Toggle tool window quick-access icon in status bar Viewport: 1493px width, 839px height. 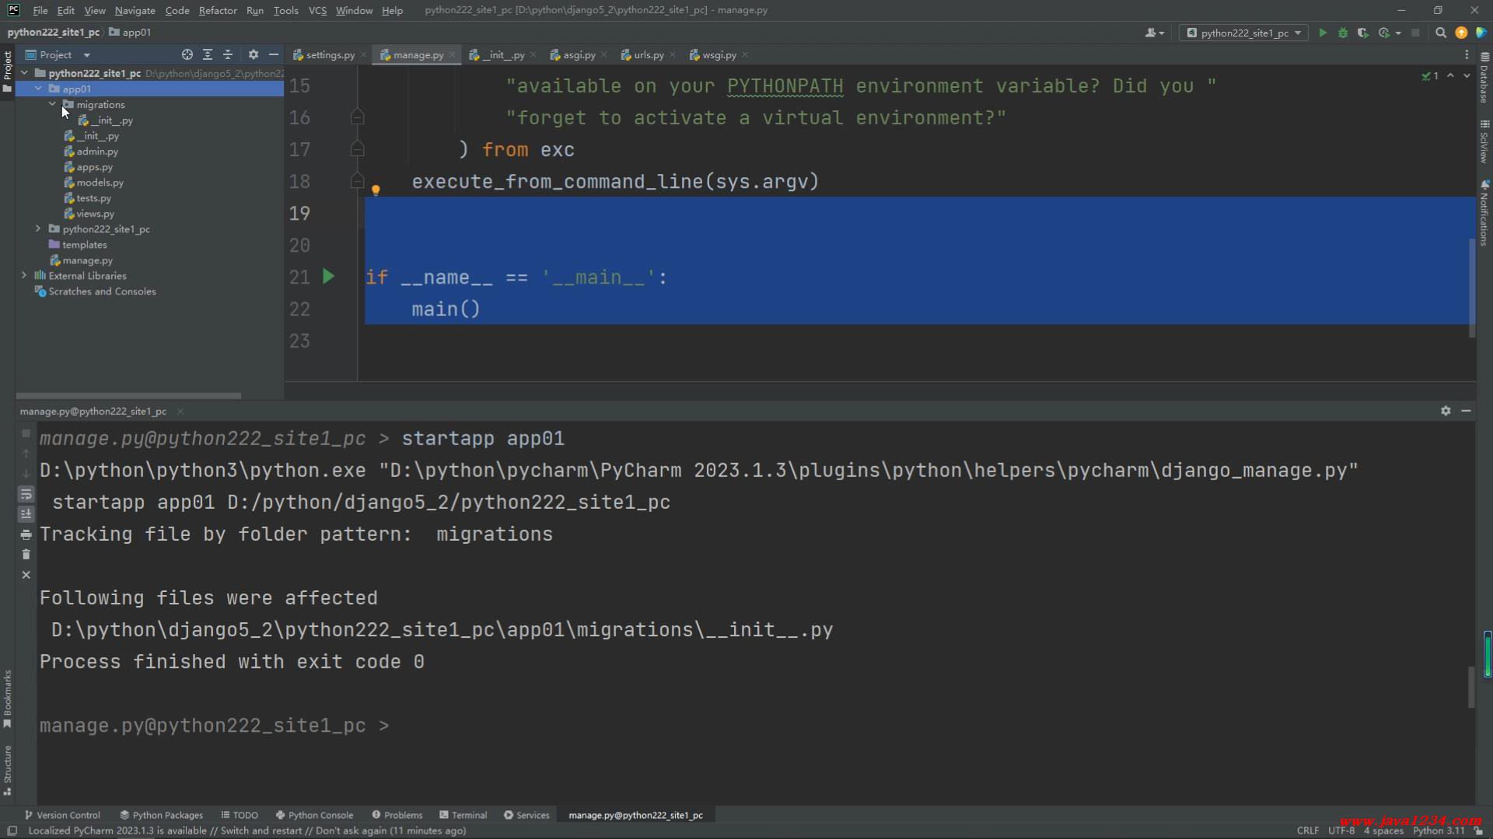pyautogui.click(x=12, y=830)
